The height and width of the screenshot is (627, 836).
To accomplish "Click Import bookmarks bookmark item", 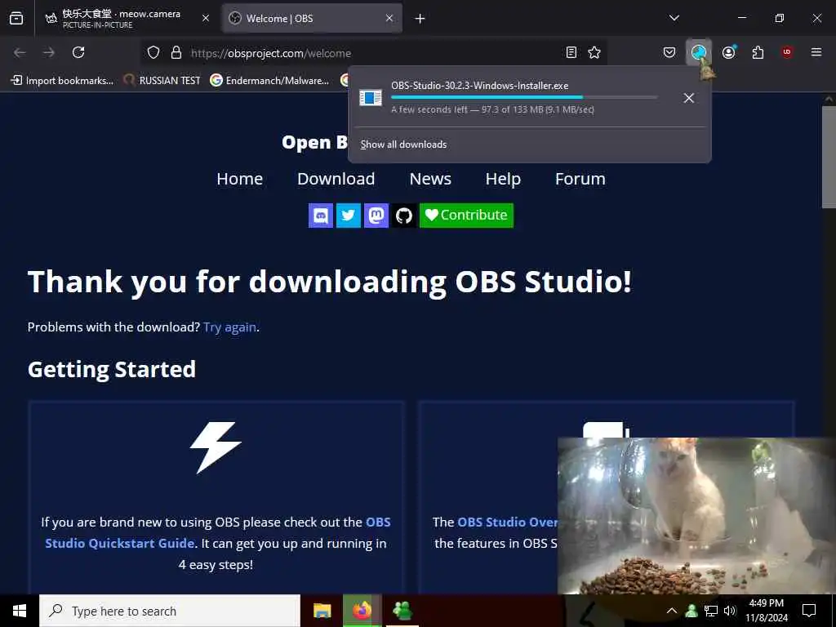I will pos(62,81).
